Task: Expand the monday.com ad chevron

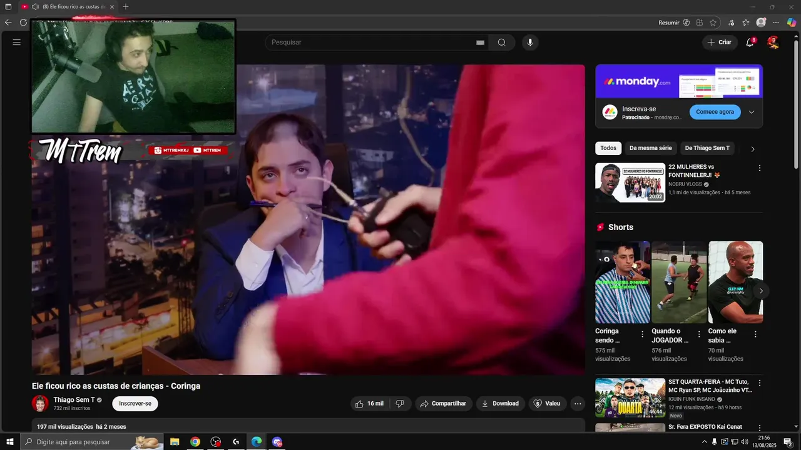Action: (x=752, y=112)
